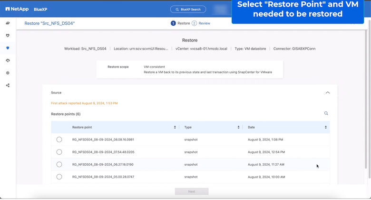Sort by Restore point column arrows
The image size is (371, 200).
[175, 127]
